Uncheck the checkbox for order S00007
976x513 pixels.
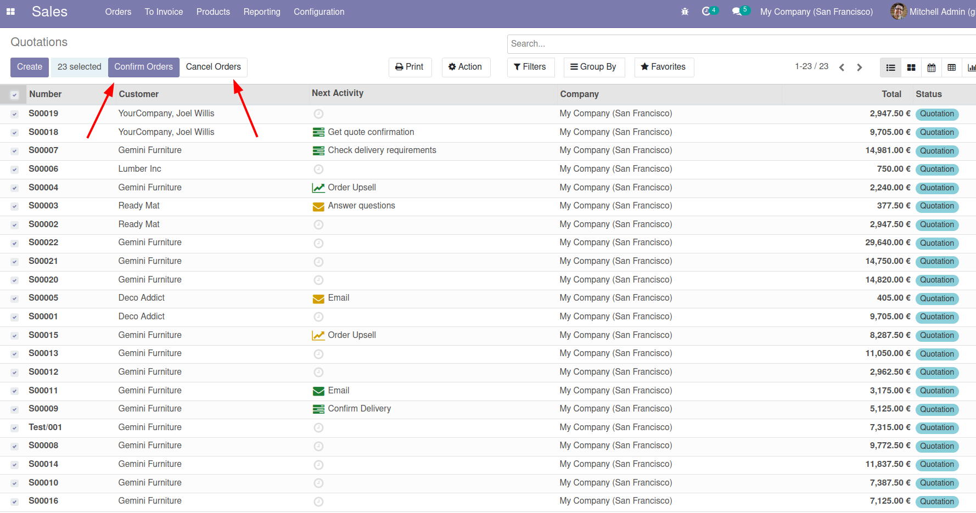15,151
